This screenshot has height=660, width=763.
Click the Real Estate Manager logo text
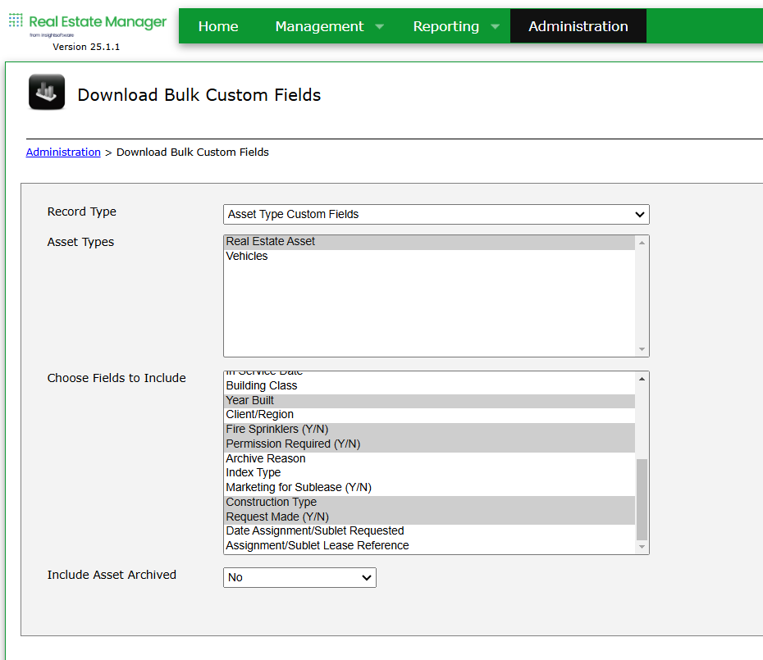(98, 22)
